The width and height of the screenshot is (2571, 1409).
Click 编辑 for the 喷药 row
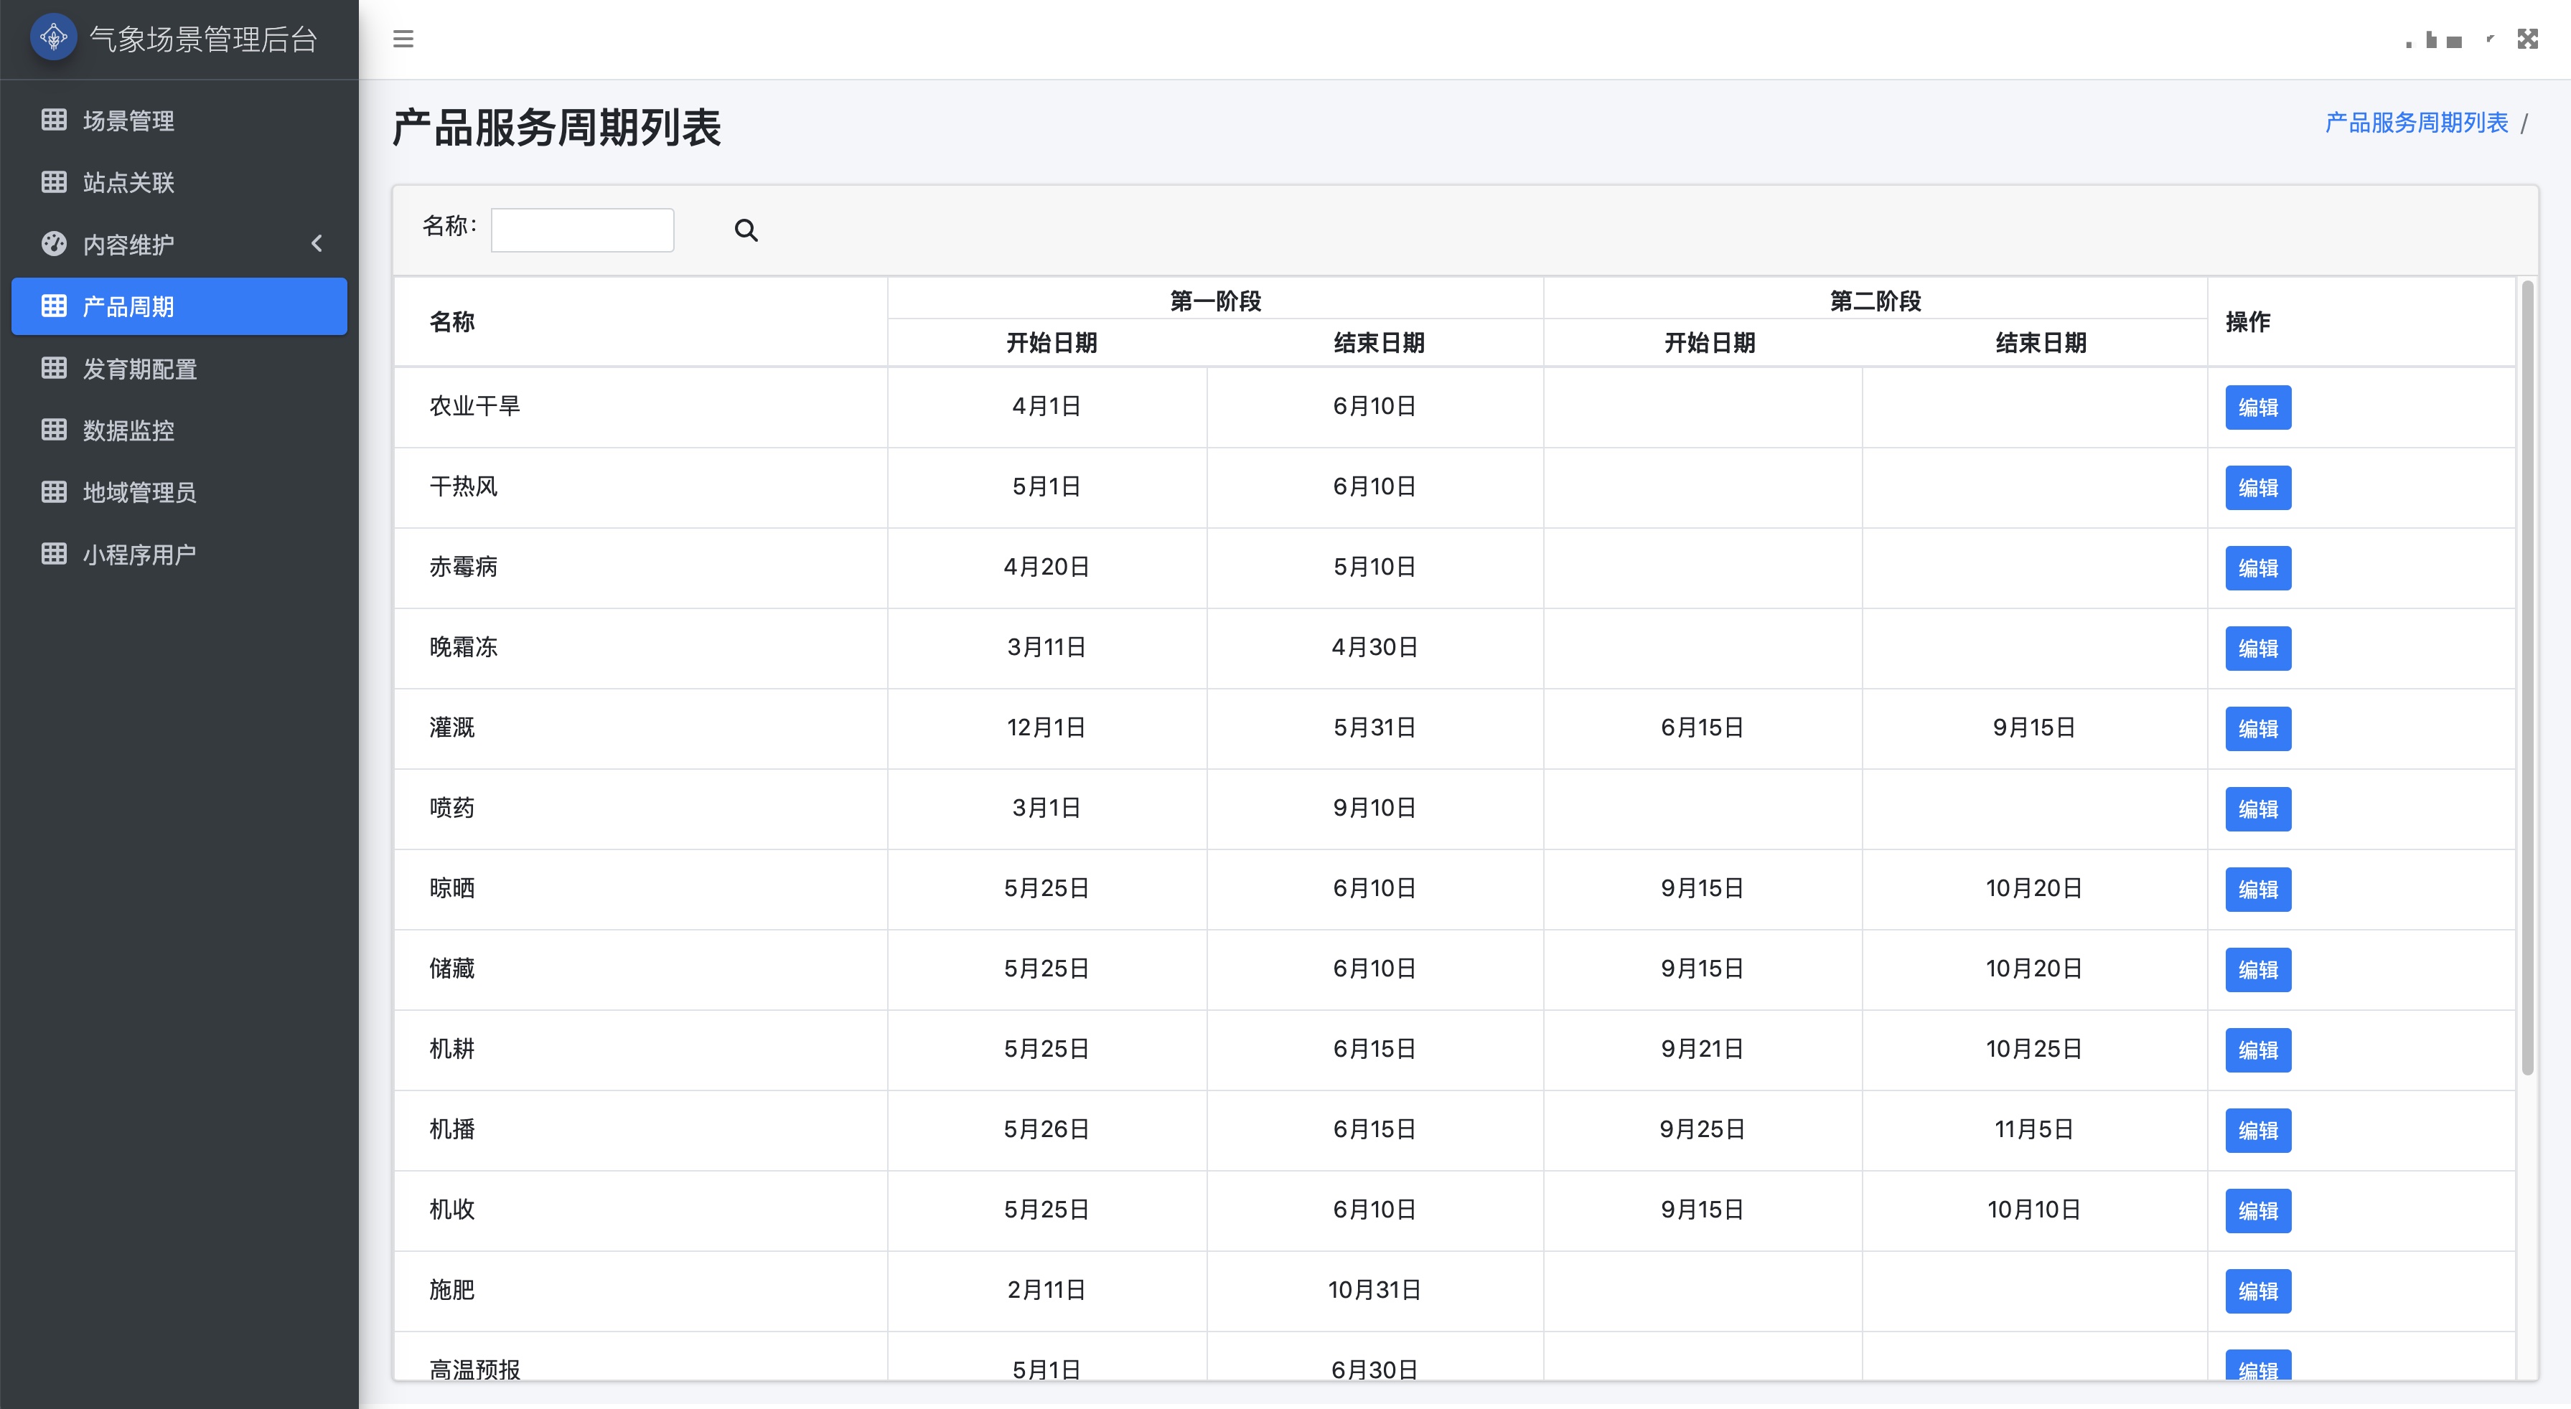pyautogui.click(x=2257, y=809)
